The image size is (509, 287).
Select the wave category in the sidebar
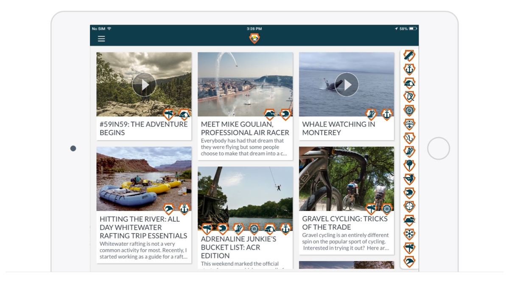409,262
